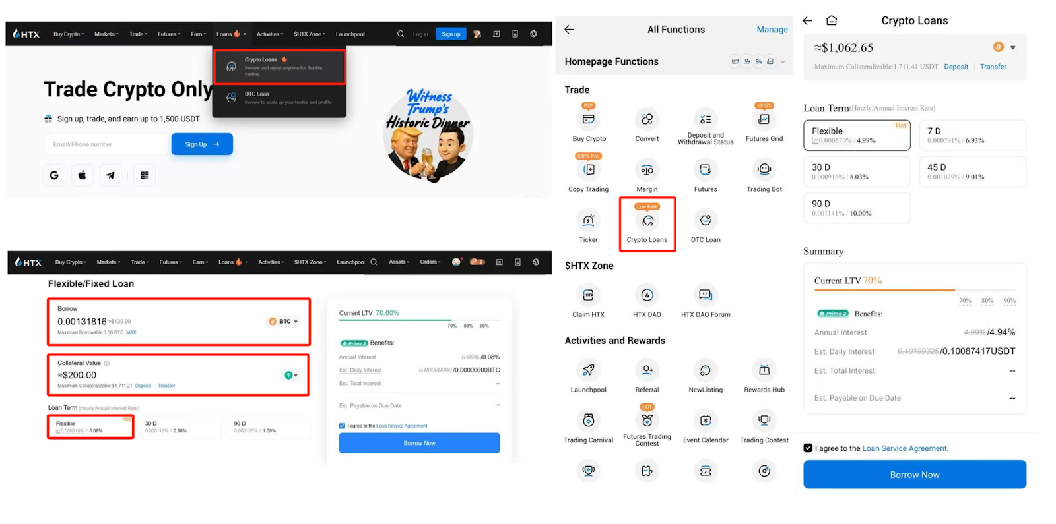Tap the Referral icon
Viewport: 1056px width, 524px height.
pos(647,370)
